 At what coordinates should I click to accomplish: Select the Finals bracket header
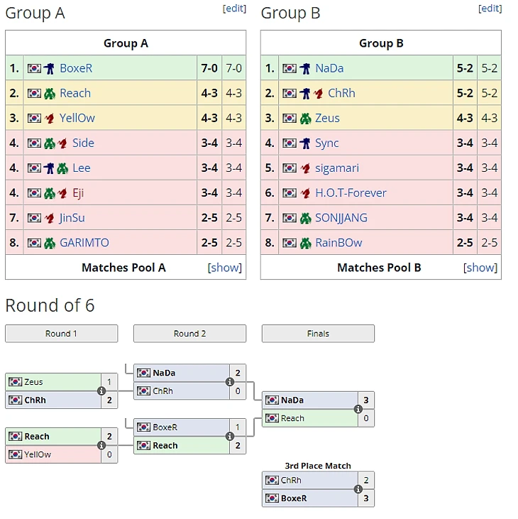tap(318, 333)
